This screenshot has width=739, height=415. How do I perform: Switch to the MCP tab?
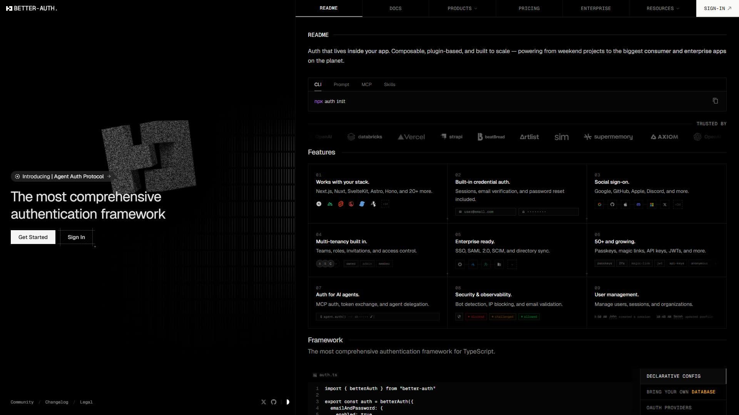(x=366, y=85)
